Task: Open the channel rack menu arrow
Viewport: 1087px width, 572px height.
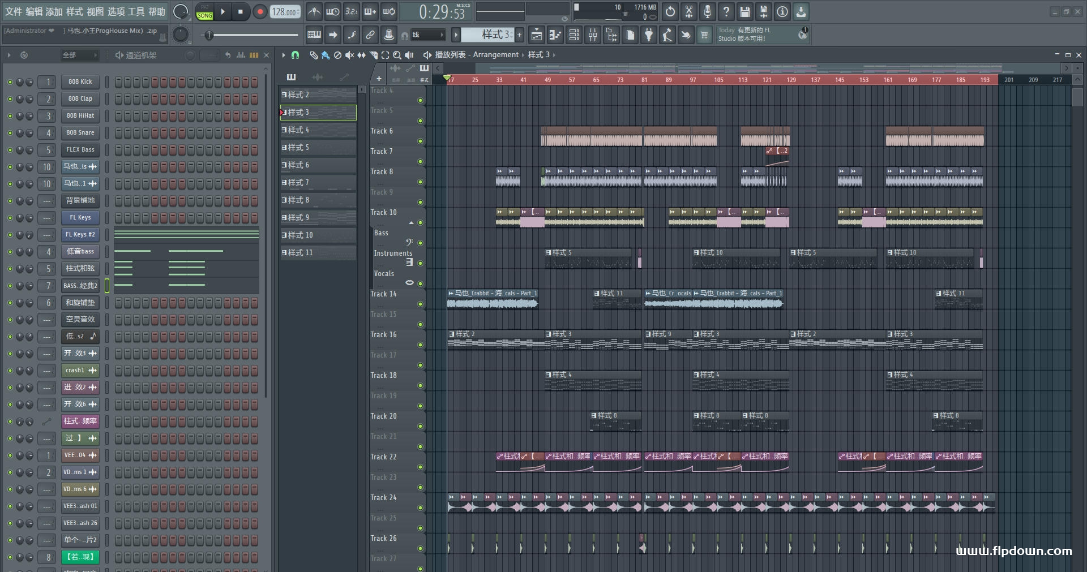Action: tap(9, 55)
